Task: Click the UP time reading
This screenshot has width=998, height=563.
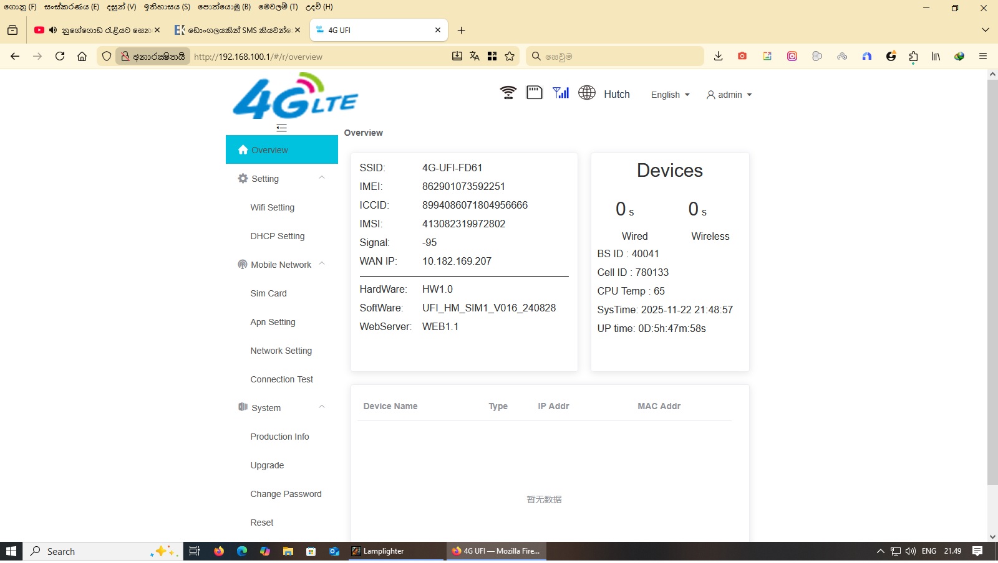Action: 652,328
